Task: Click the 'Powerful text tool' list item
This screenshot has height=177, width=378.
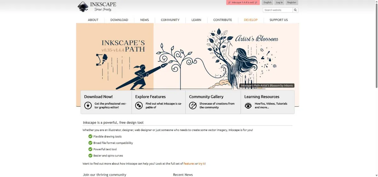Action: pyautogui.click(x=105, y=149)
